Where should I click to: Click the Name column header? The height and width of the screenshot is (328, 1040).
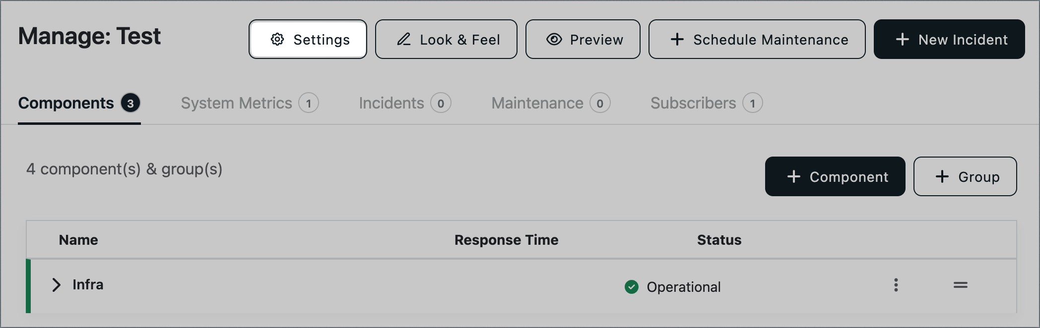tap(78, 240)
